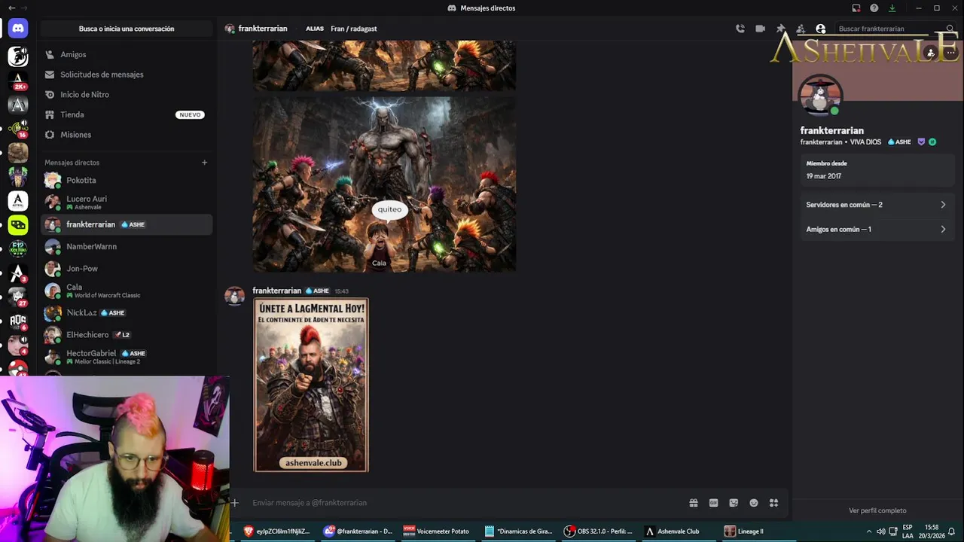Click the ASHE tag in profile panel
964x542 pixels.
pyautogui.click(x=899, y=142)
